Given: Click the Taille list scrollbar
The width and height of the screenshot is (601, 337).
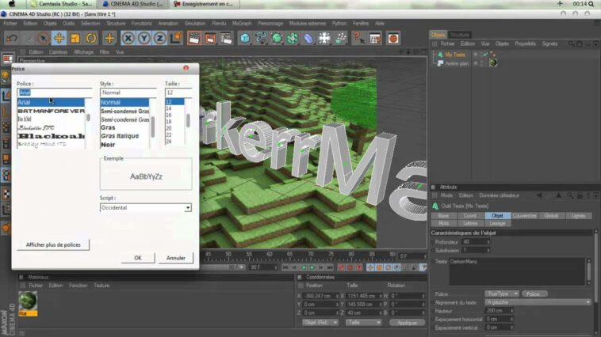Looking at the screenshot, I should tap(188, 121).
